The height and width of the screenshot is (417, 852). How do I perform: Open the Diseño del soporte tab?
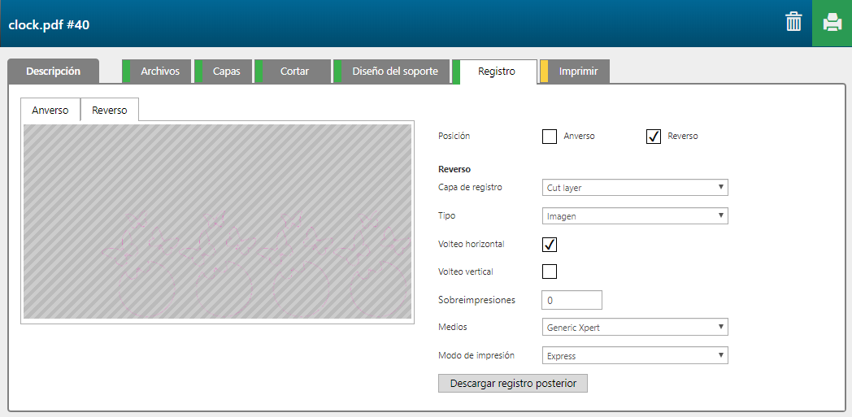point(394,72)
